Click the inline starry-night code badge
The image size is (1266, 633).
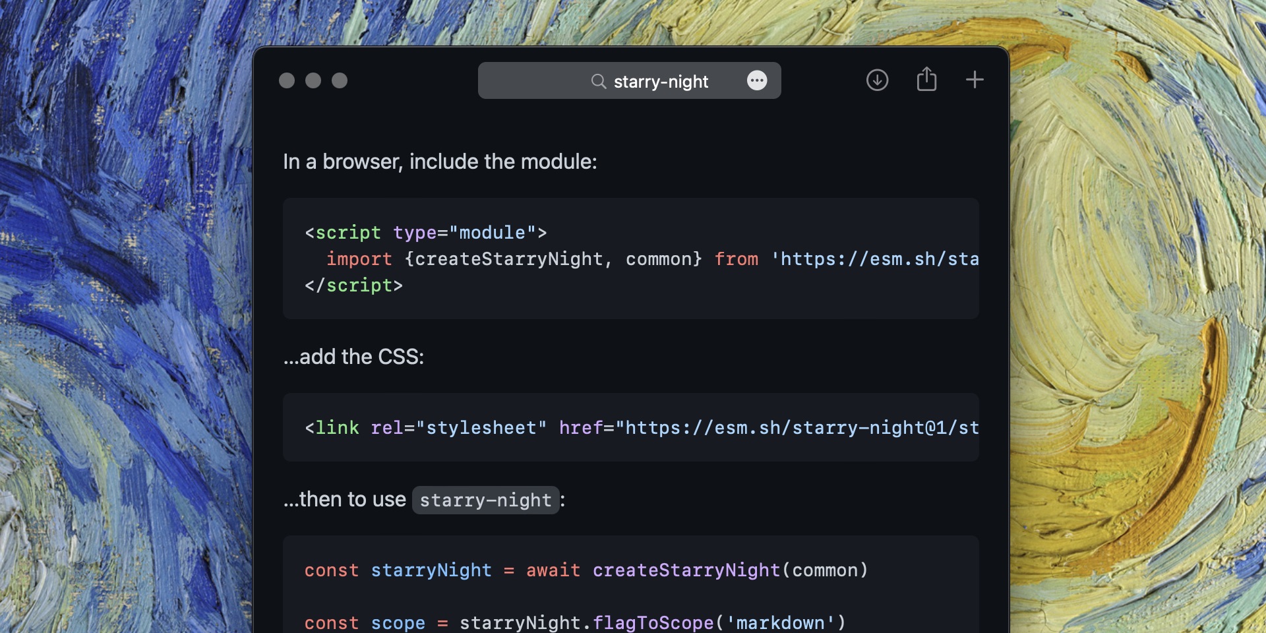click(485, 500)
